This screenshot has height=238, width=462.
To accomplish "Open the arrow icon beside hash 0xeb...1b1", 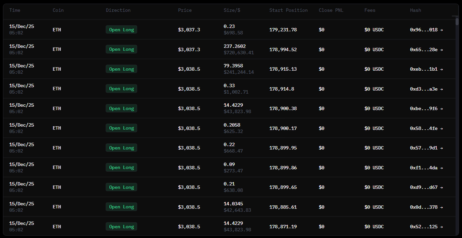I will pos(441,69).
